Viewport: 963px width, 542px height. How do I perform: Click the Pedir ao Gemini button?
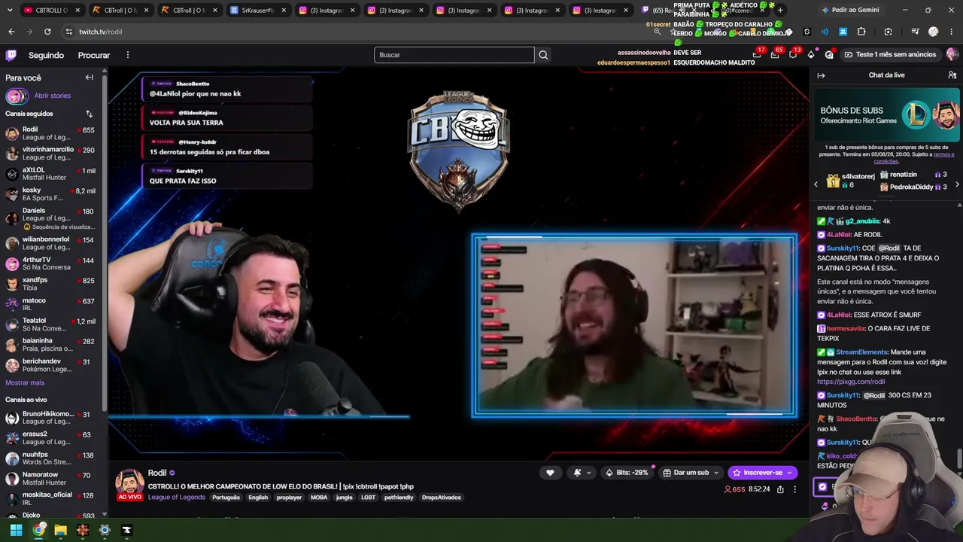click(x=850, y=10)
